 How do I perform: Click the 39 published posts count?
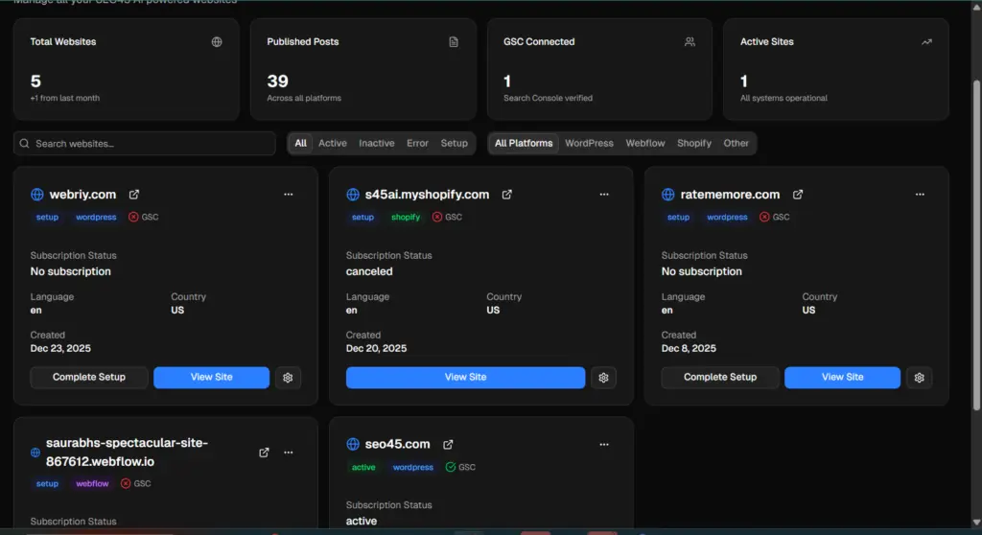pyautogui.click(x=277, y=81)
